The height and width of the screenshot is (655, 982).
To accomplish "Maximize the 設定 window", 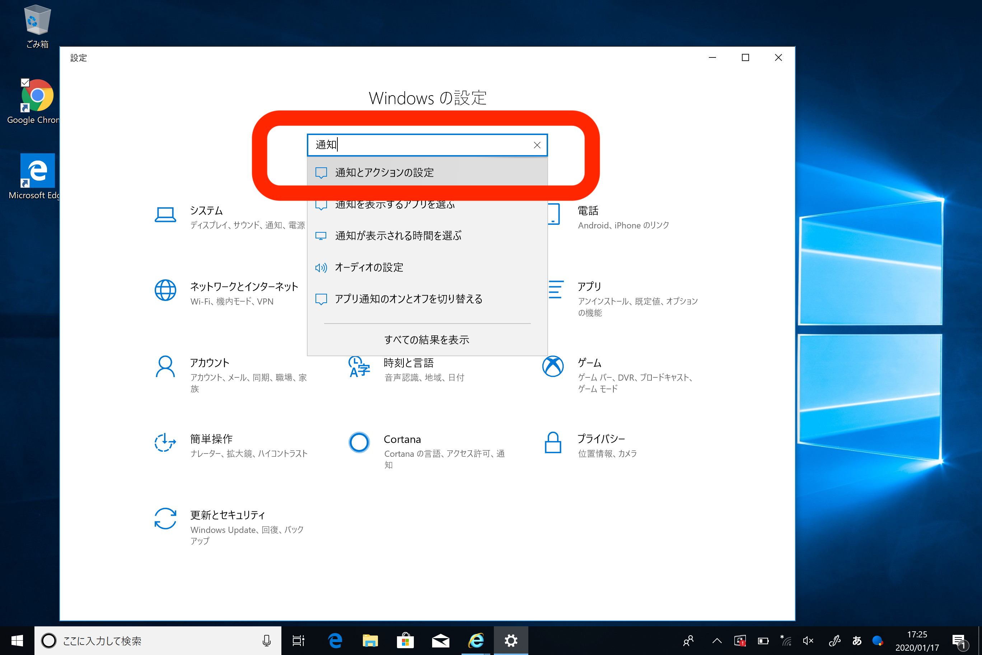I will click(x=745, y=57).
